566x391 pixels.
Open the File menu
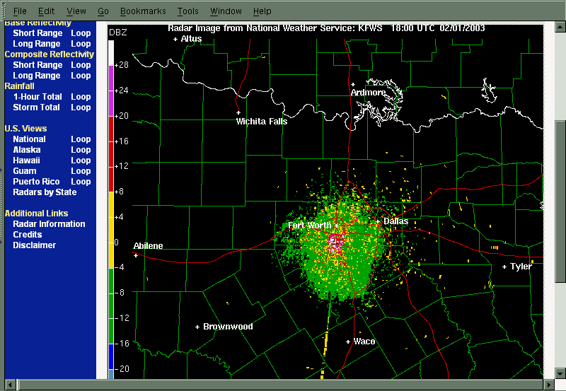(20, 11)
